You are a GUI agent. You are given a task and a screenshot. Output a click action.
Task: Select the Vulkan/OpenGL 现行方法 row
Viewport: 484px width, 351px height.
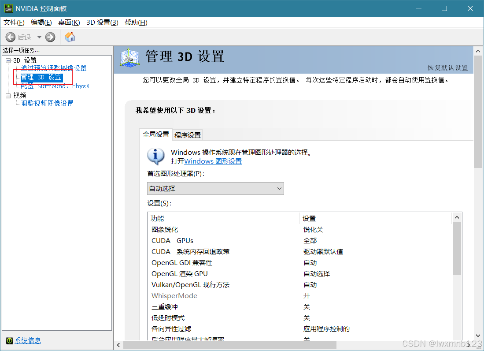(300, 285)
